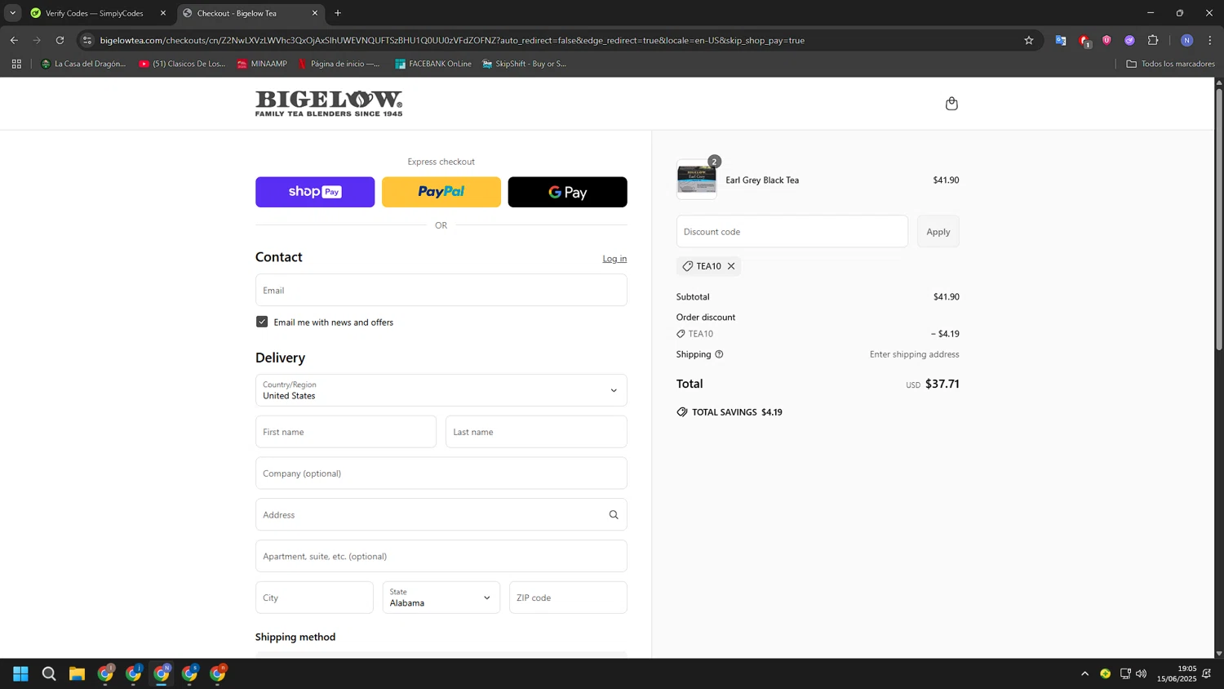
Task: Focus the Email input field
Action: tap(441, 290)
